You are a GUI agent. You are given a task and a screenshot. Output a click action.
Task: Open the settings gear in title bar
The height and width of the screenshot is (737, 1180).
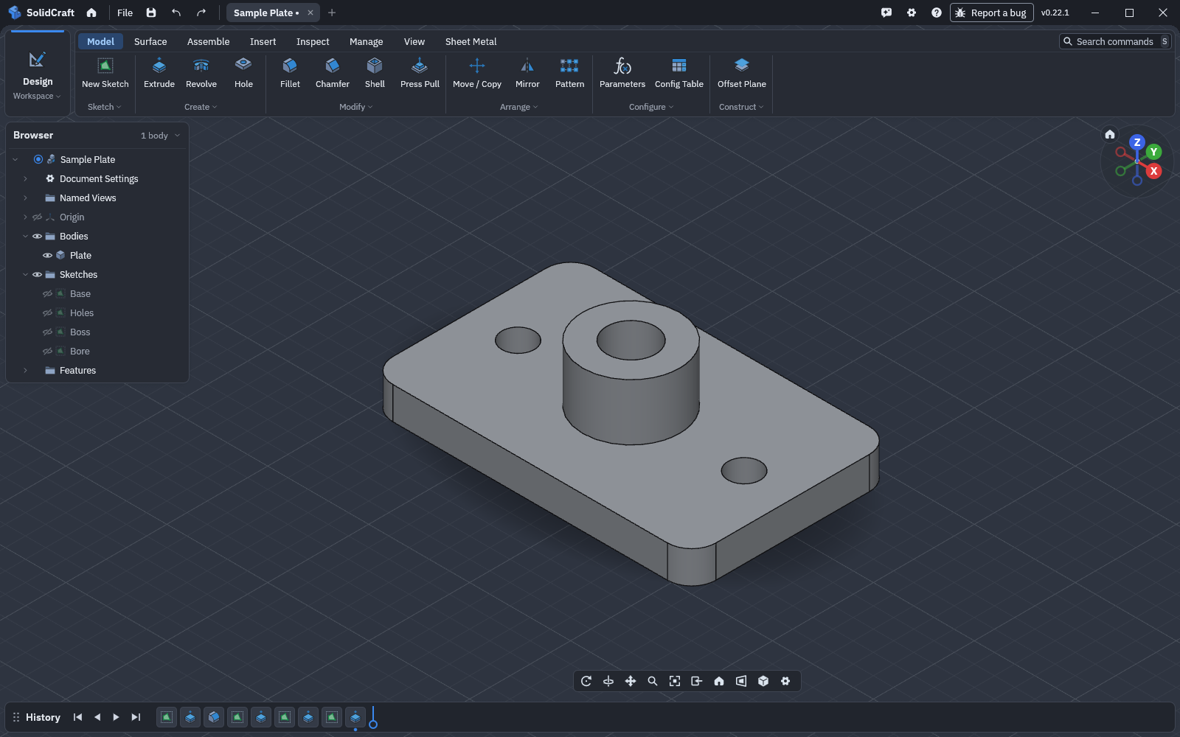click(912, 13)
